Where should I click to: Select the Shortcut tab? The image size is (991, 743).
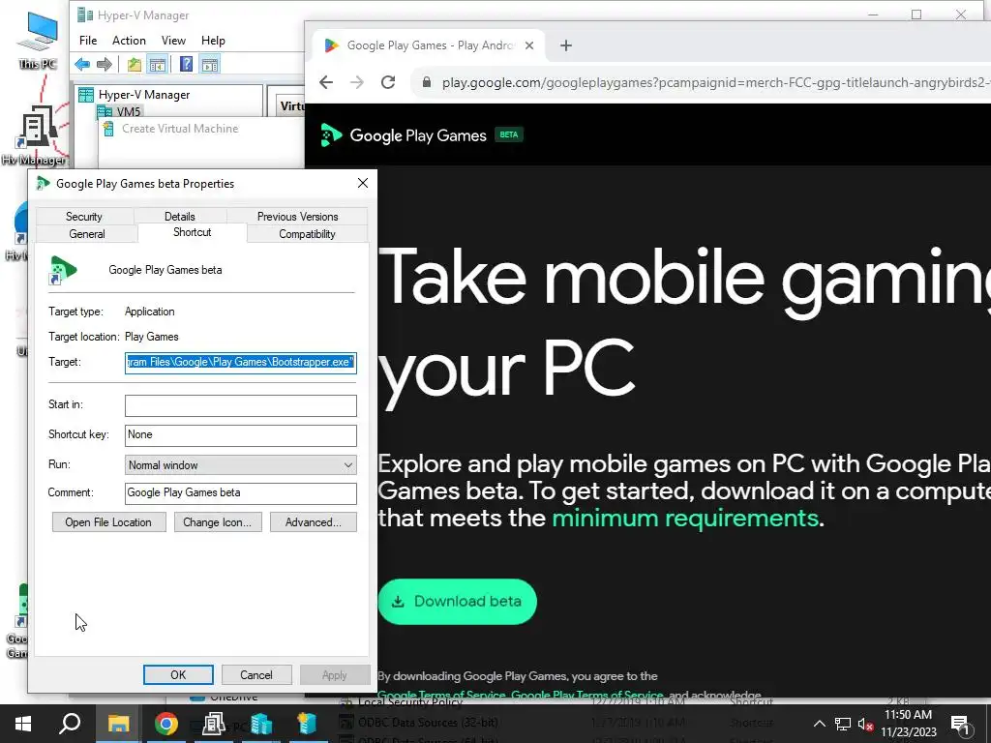tap(193, 232)
